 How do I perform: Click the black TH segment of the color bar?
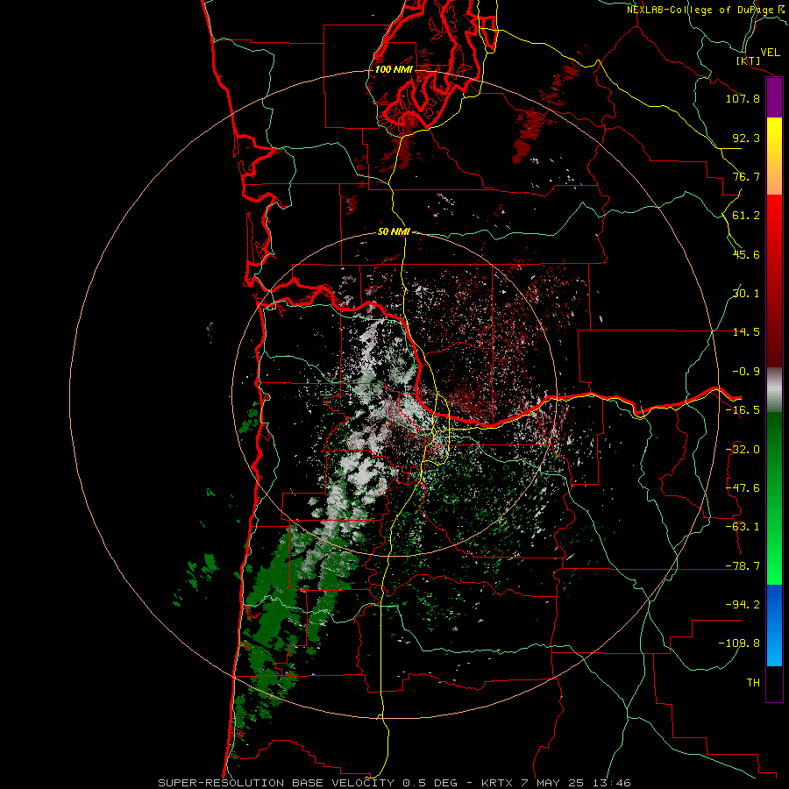(774, 683)
